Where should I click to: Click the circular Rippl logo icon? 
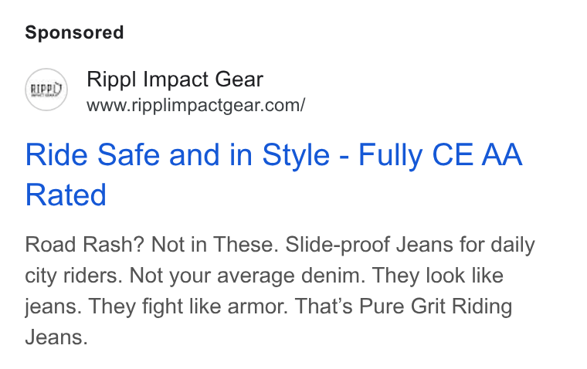(x=46, y=90)
